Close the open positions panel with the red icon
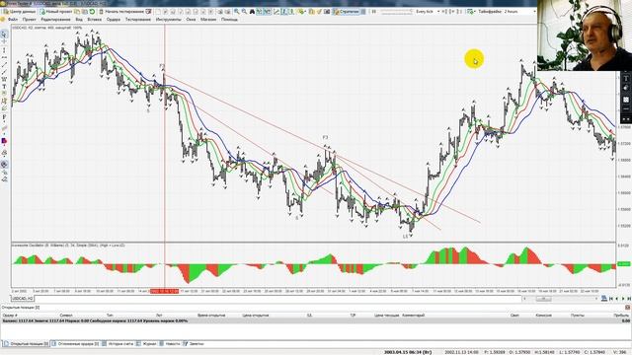This screenshot has width=632, height=355. (628, 307)
